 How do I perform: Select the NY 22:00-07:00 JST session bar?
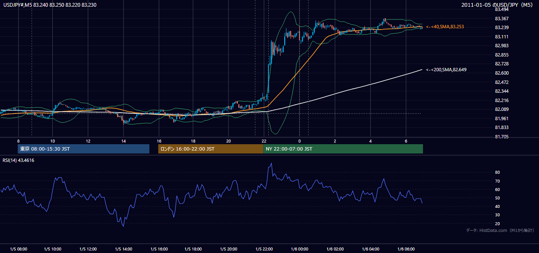pyautogui.click(x=343, y=149)
